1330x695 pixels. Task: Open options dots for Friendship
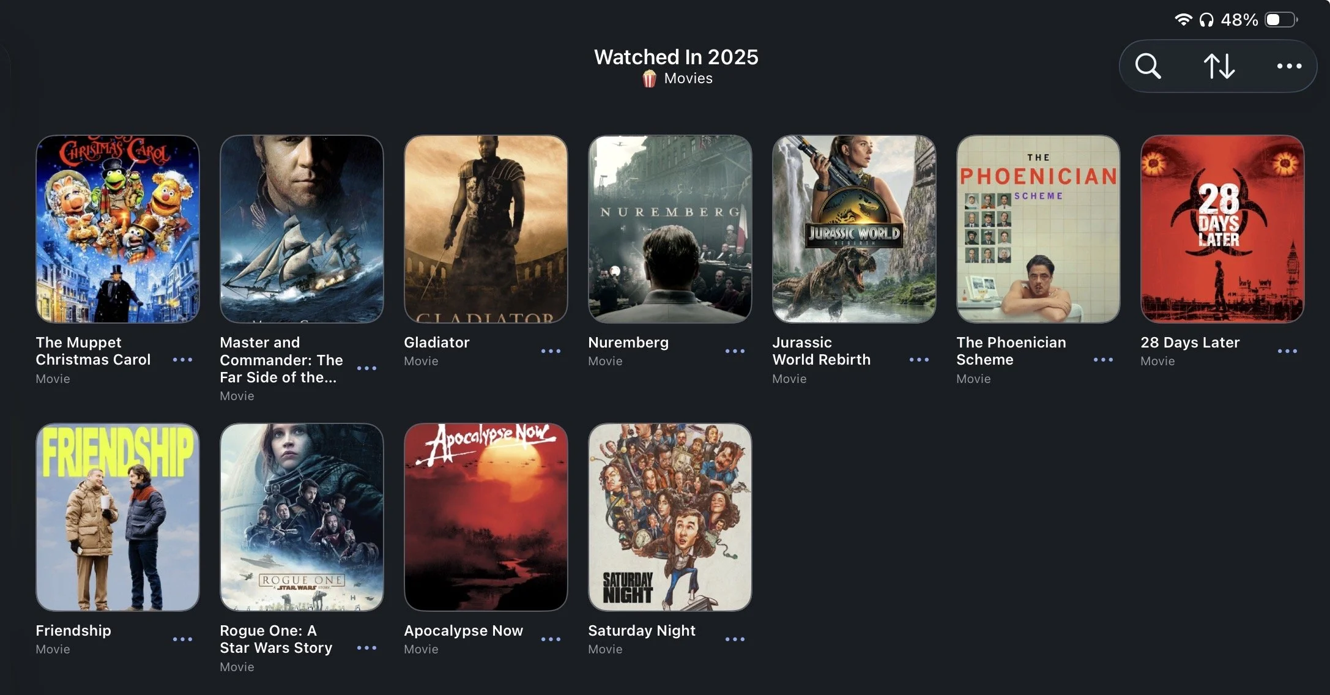click(182, 639)
